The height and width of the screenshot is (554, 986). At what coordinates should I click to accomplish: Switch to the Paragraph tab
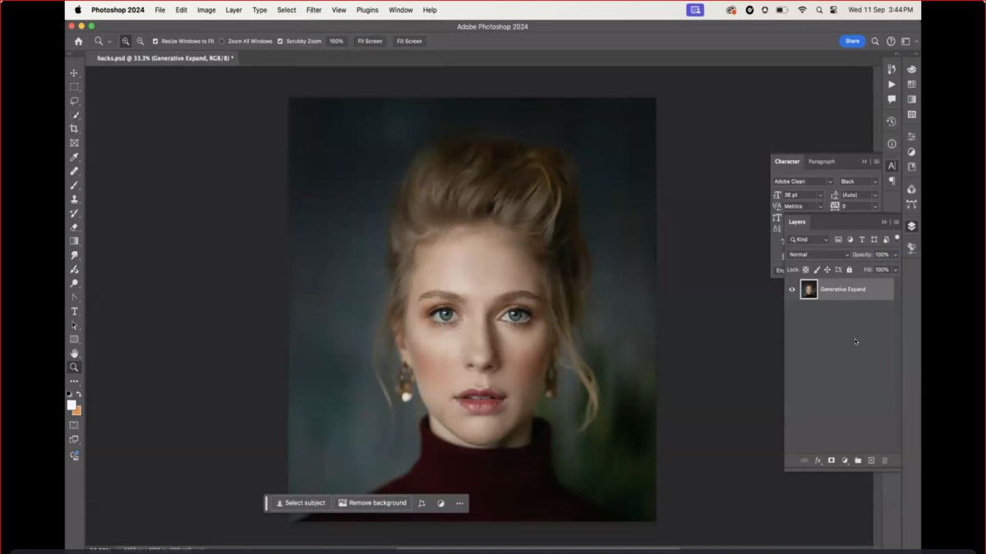coord(821,162)
